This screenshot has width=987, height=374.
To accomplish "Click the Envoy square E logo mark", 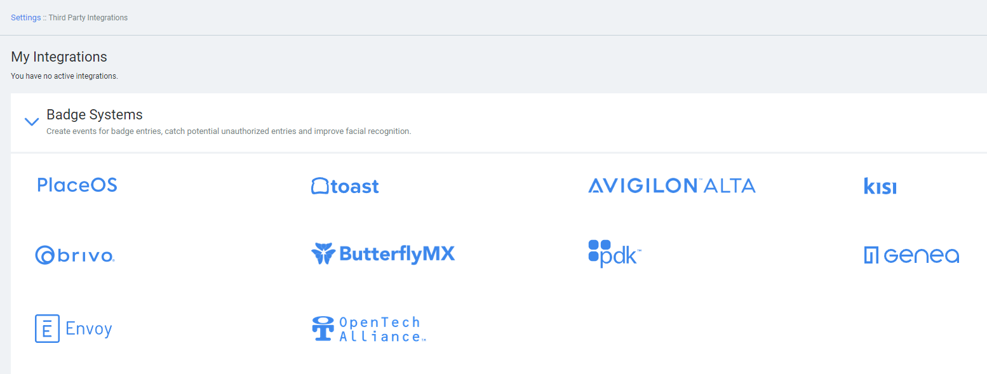I will (46, 328).
